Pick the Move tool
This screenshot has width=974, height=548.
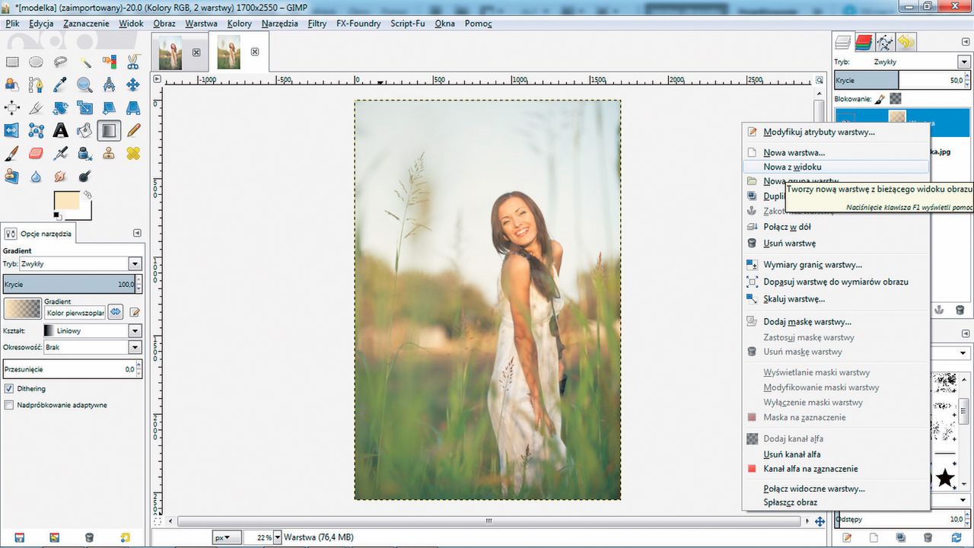point(133,84)
